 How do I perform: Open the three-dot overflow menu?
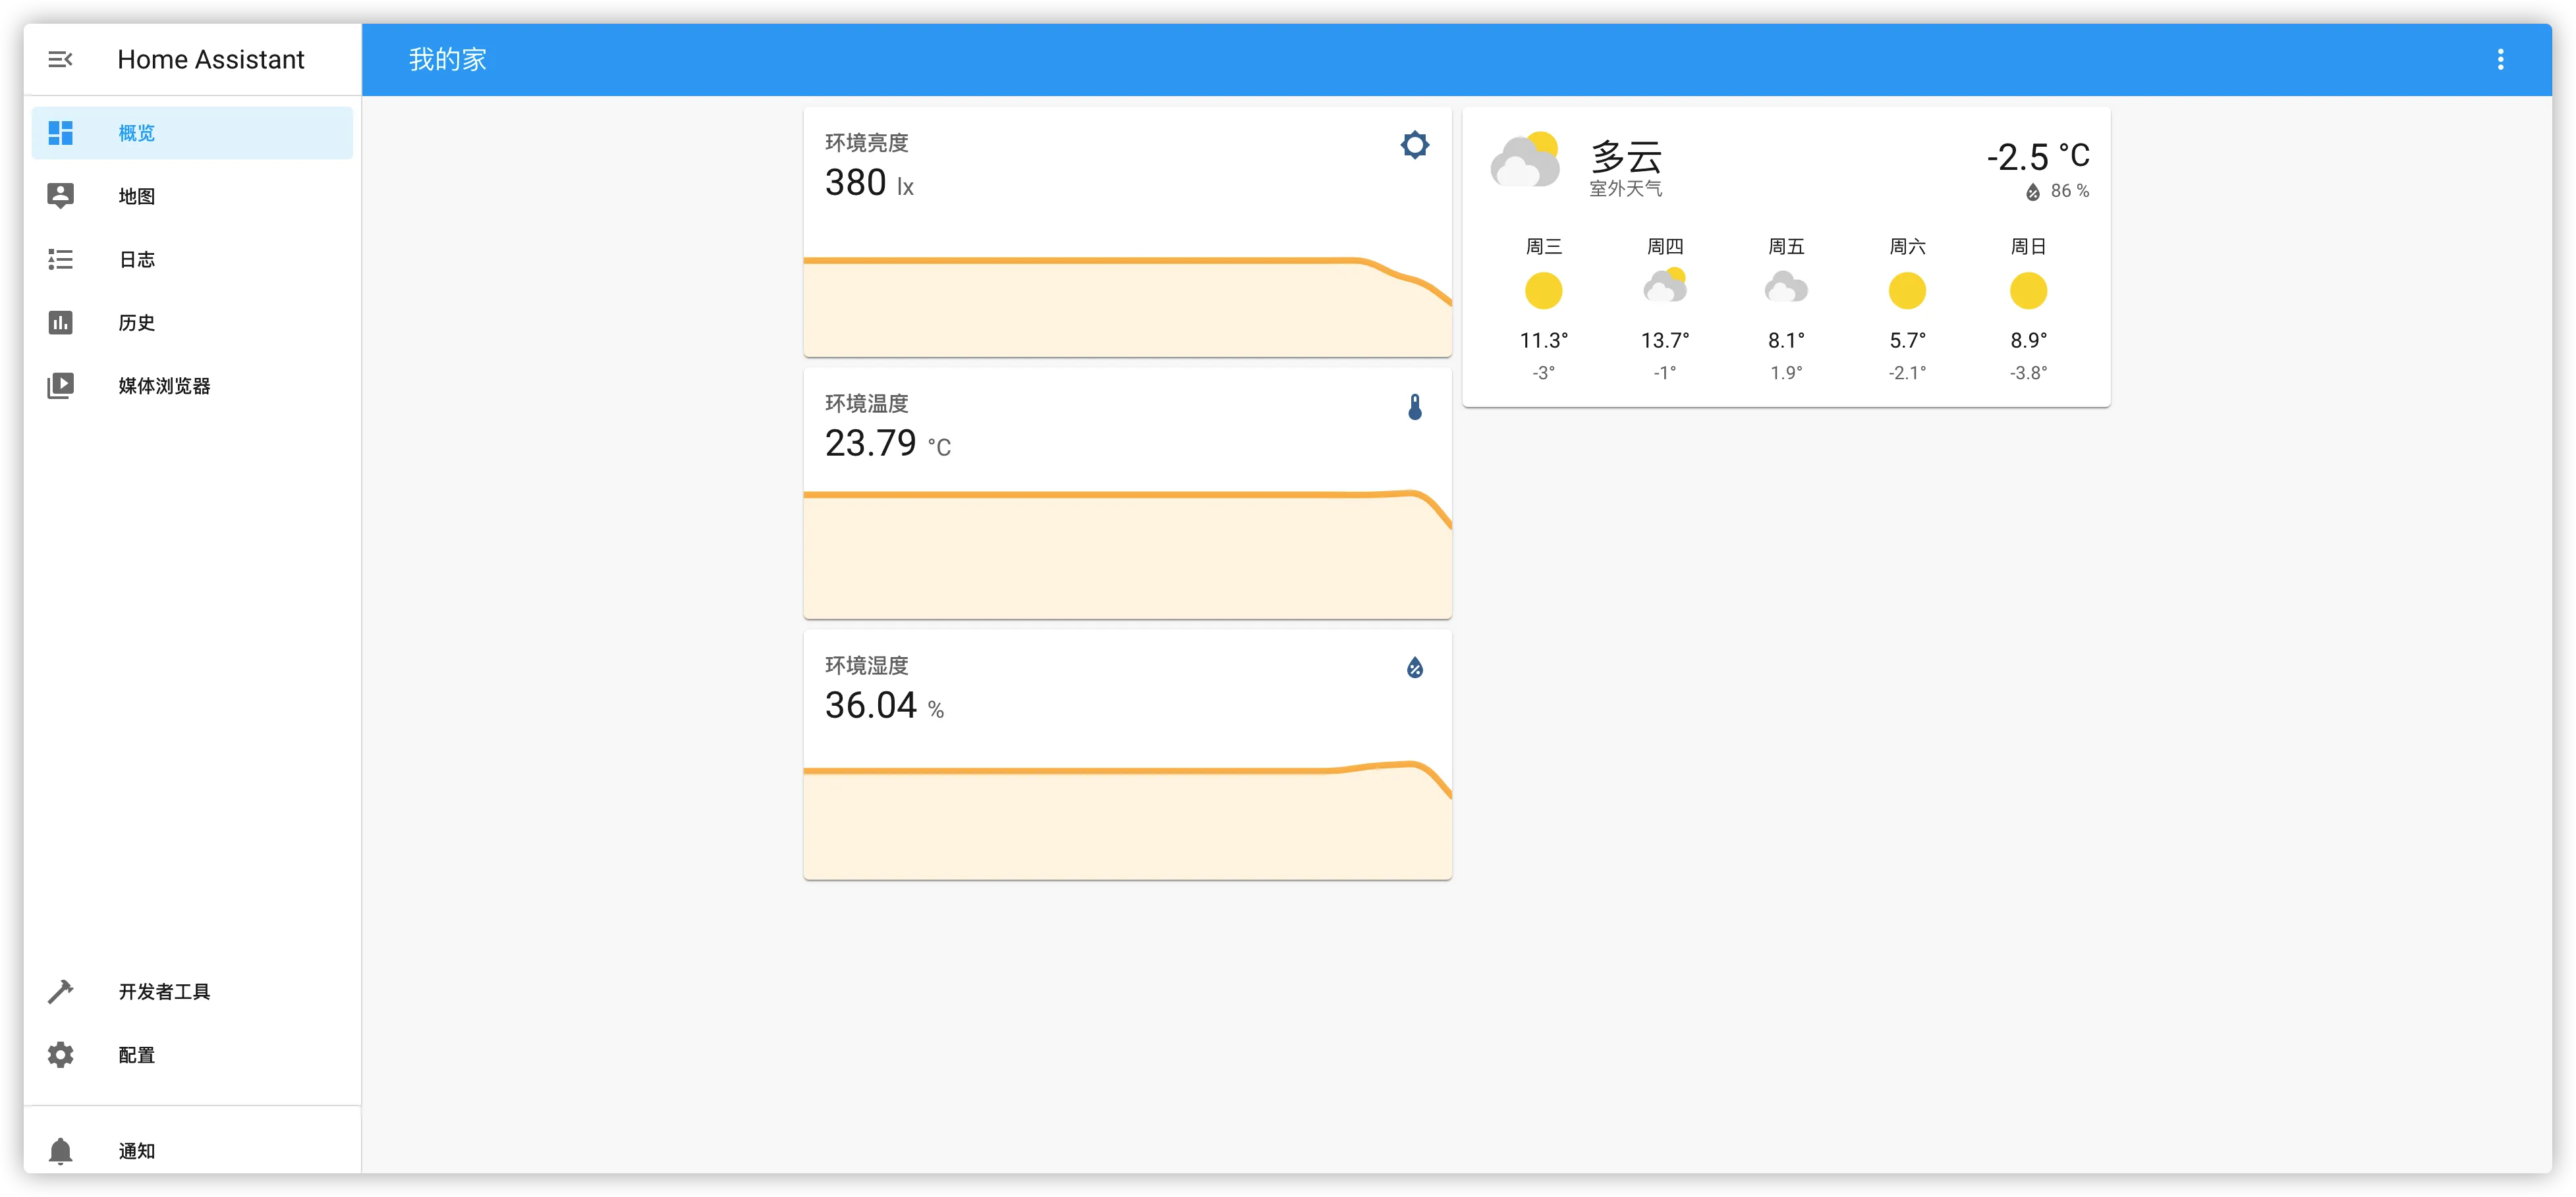coord(2500,60)
